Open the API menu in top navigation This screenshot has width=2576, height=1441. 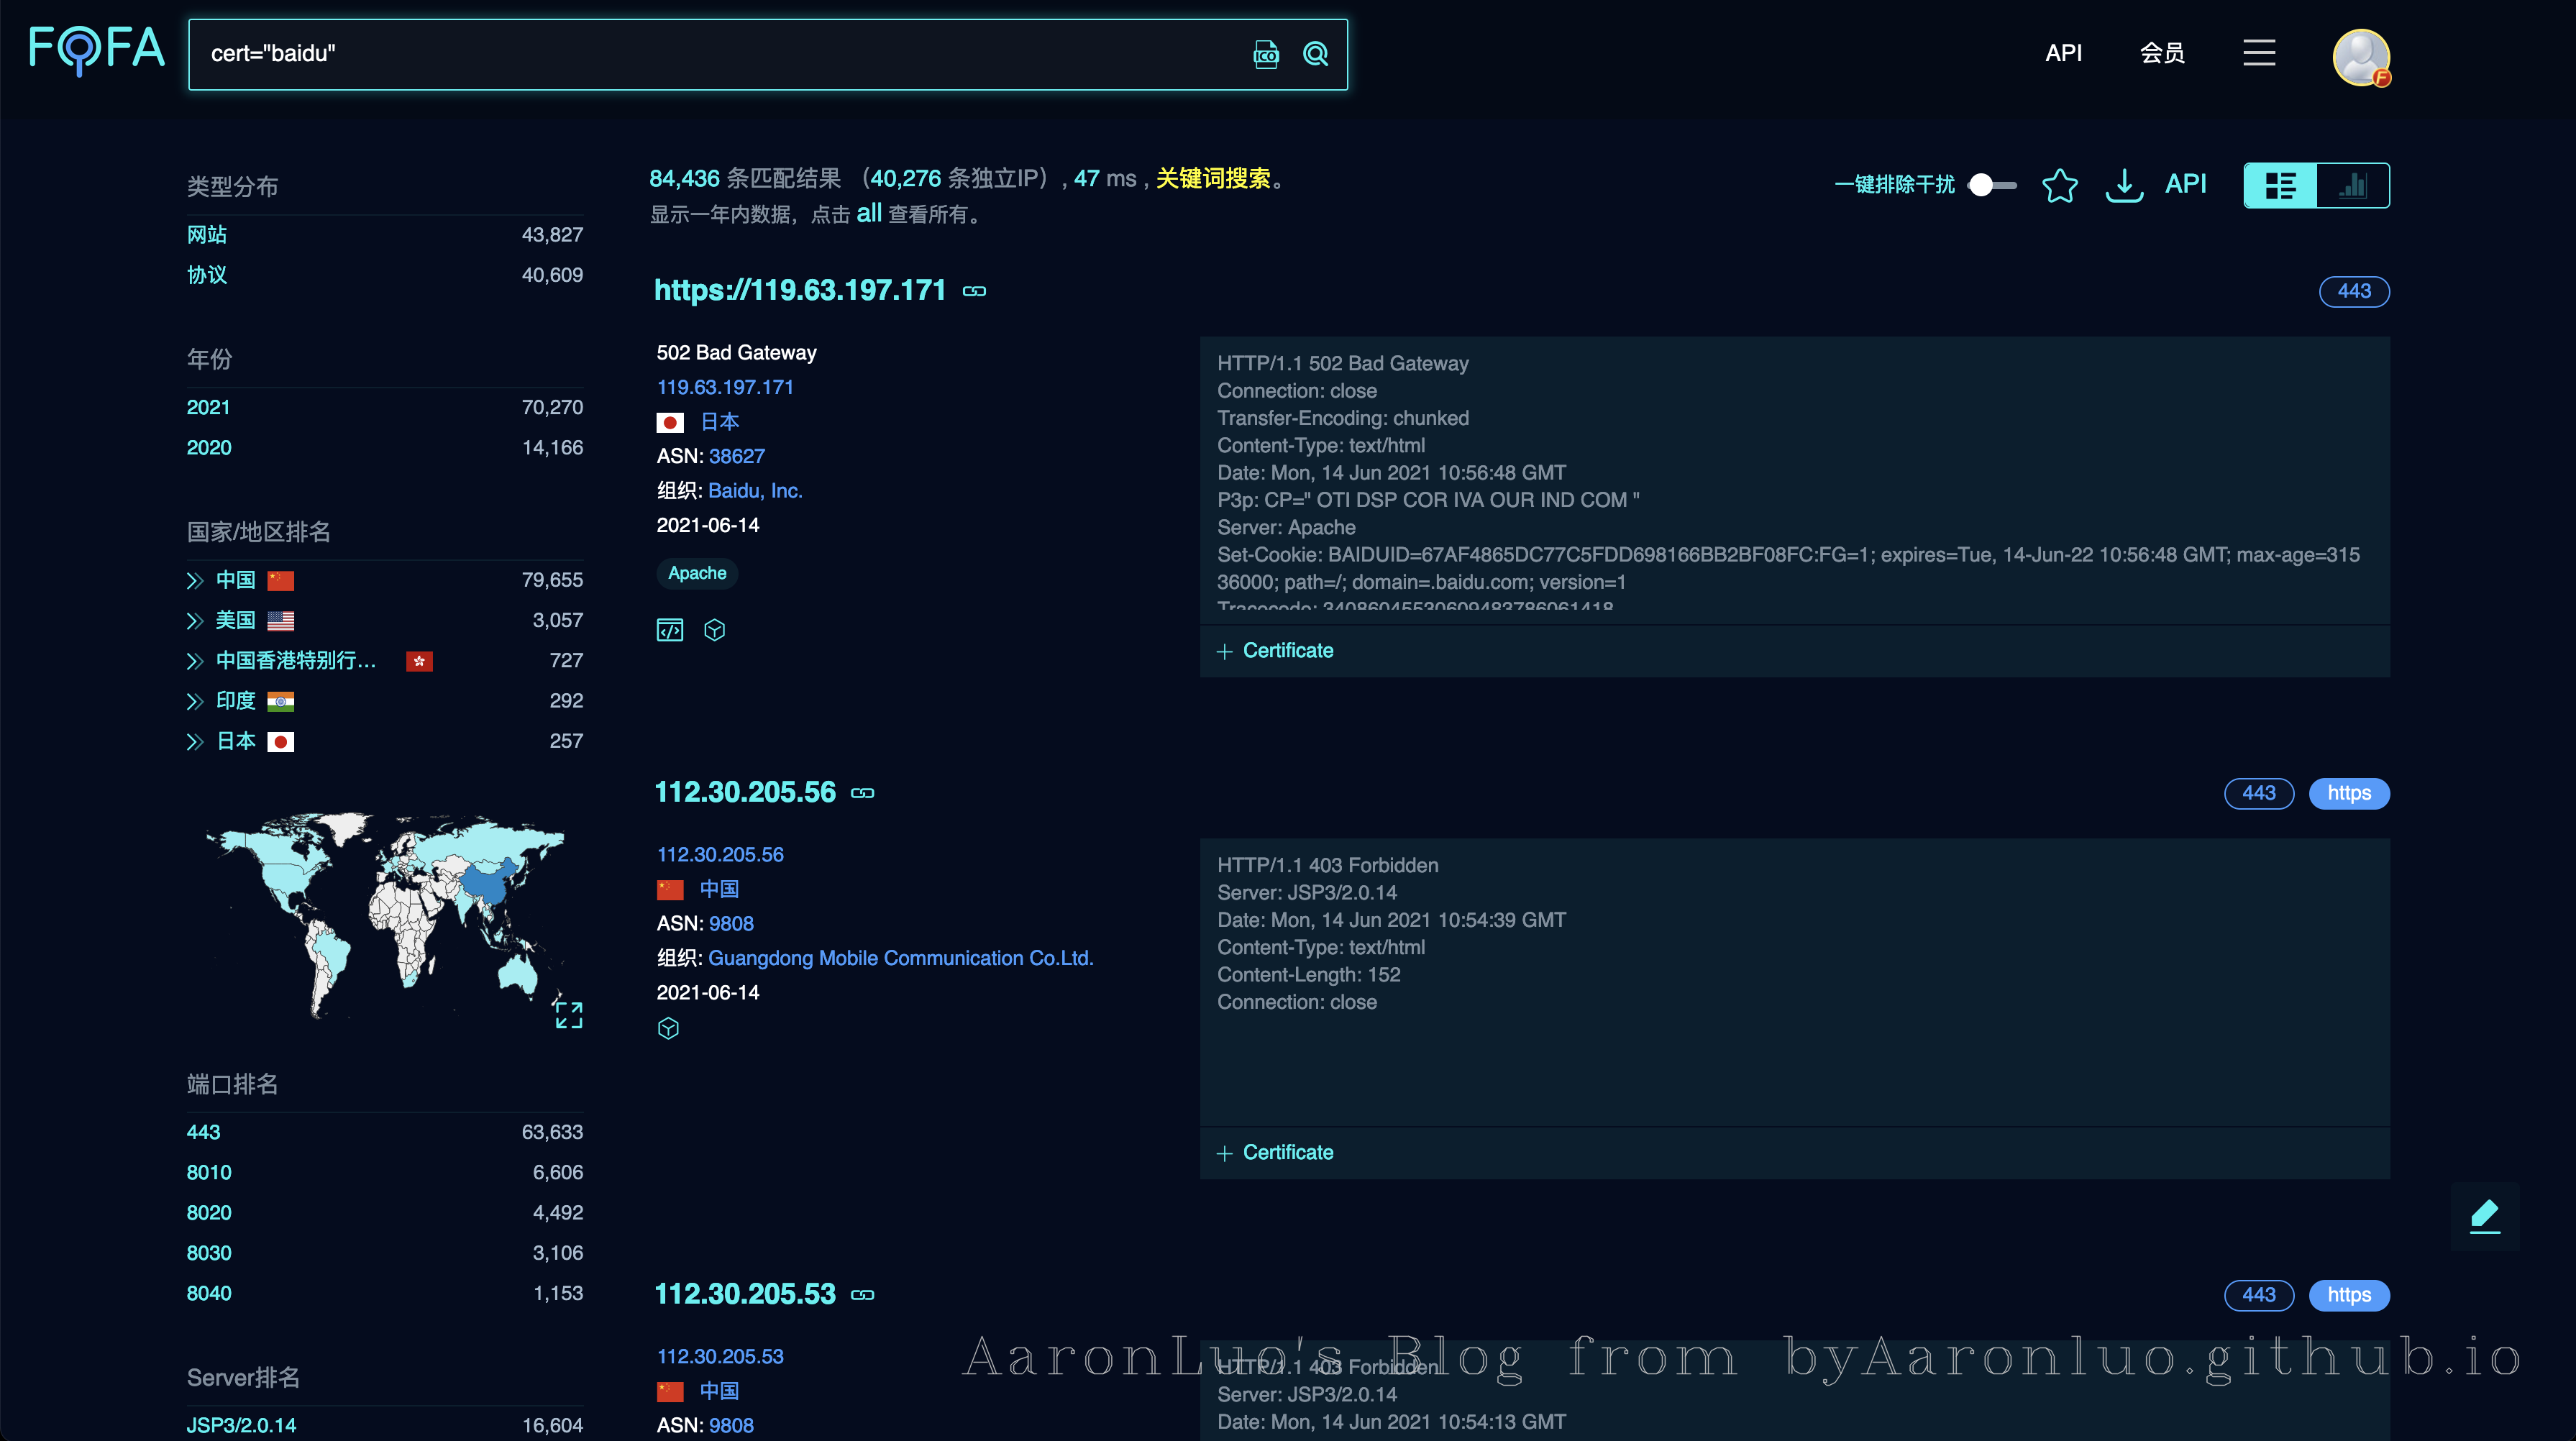point(2063,53)
